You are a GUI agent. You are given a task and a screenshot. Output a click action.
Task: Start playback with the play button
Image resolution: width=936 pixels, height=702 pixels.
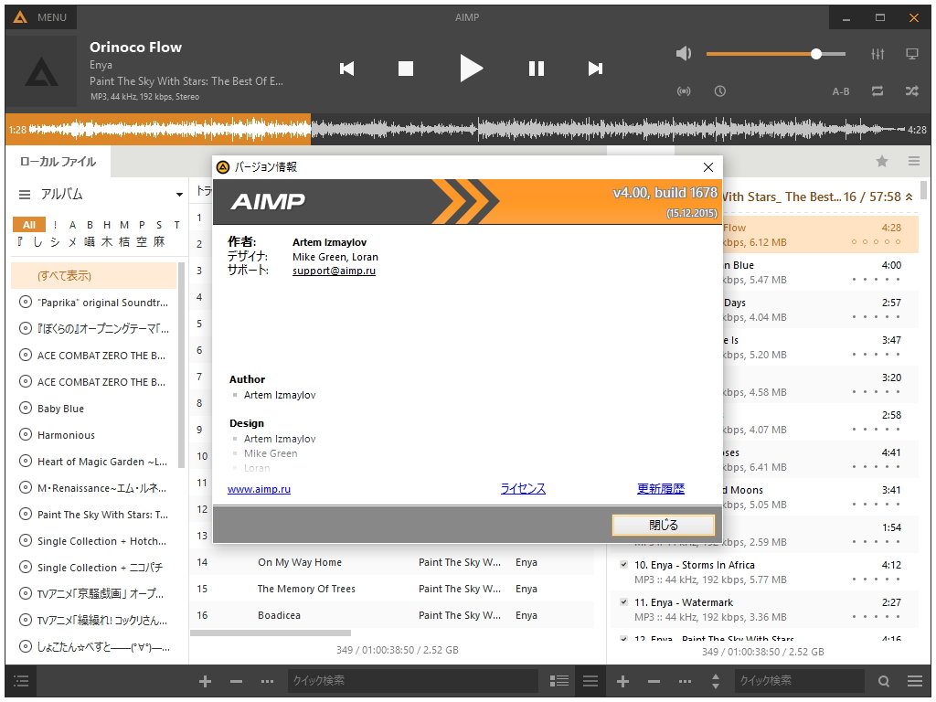[471, 68]
